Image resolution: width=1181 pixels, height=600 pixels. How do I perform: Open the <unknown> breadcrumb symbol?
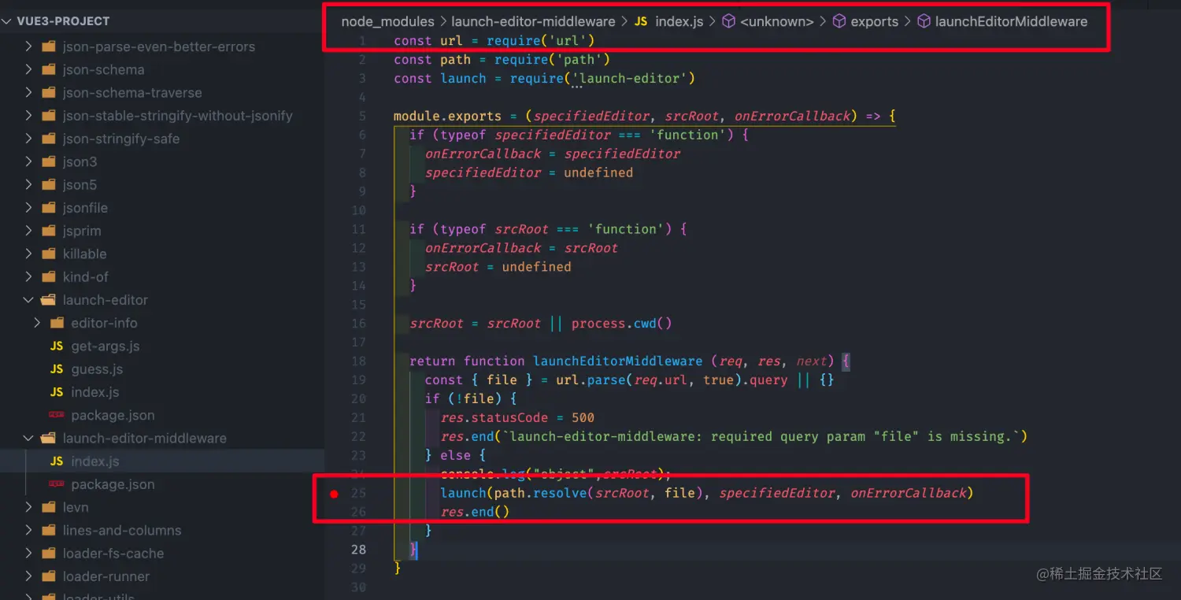[777, 22]
